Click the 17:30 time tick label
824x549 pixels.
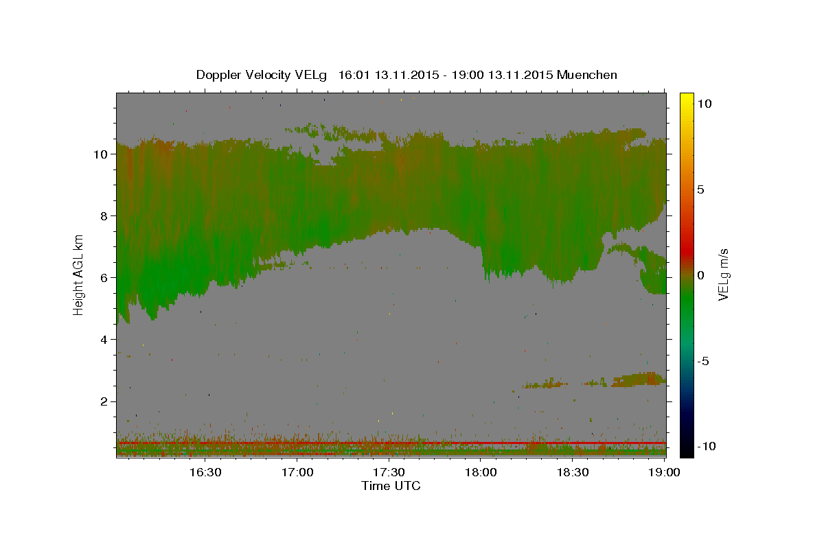[x=389, y=472]
